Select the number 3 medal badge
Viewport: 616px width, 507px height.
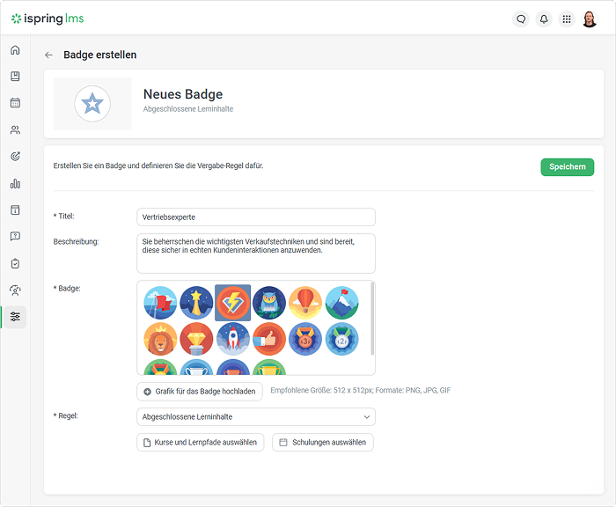click(305, 339)
